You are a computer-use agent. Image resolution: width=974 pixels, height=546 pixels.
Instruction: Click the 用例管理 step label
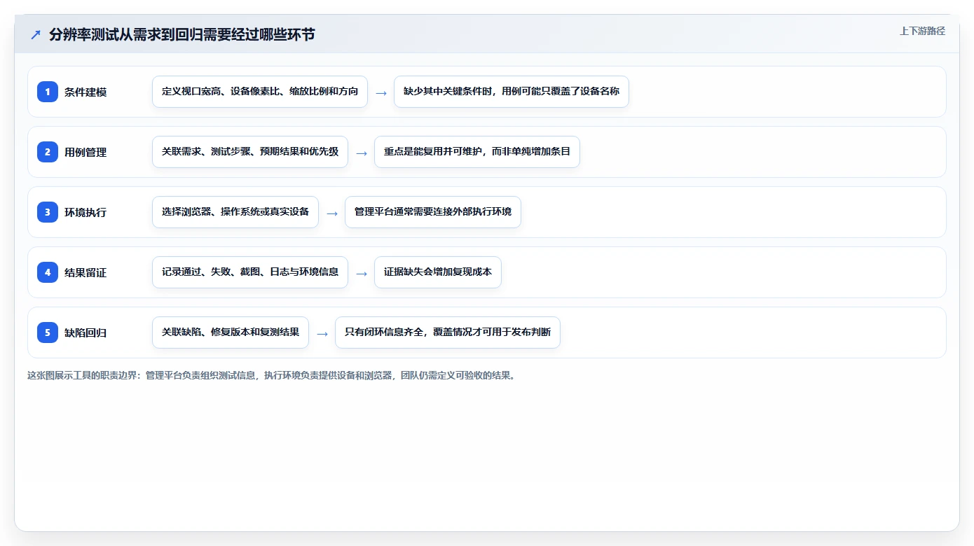pyautogui.click(x=85, y=152)
